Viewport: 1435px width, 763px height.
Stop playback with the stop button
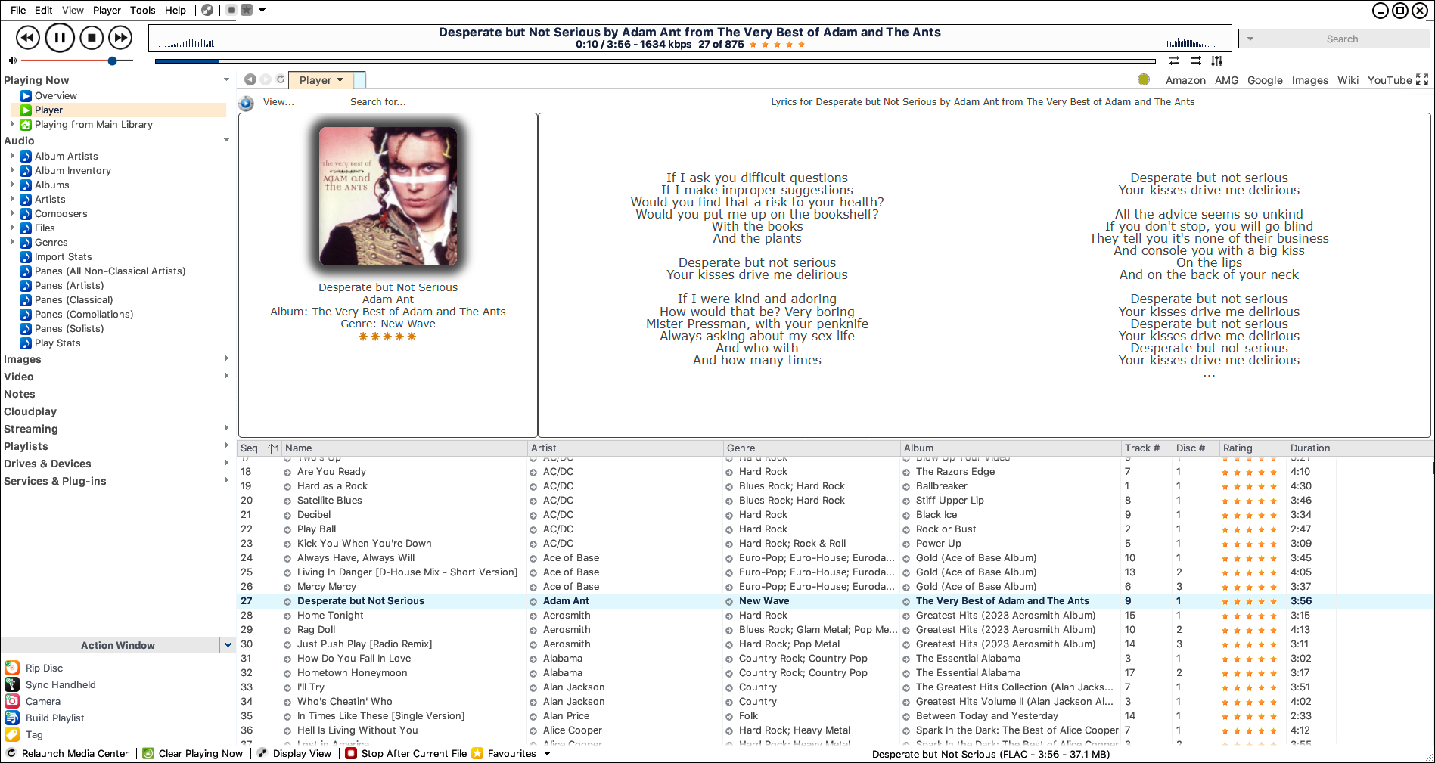coord(92,37)
